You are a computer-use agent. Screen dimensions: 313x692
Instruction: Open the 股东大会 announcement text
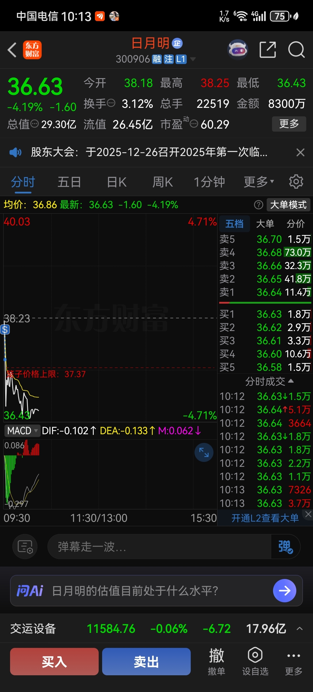(149, 152)
